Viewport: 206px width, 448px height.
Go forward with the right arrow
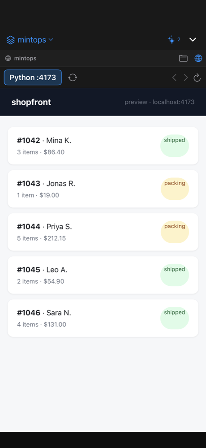click(x=186, y=78)
